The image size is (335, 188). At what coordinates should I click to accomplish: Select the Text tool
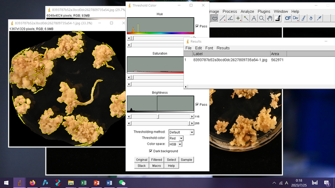pos(254,19)
